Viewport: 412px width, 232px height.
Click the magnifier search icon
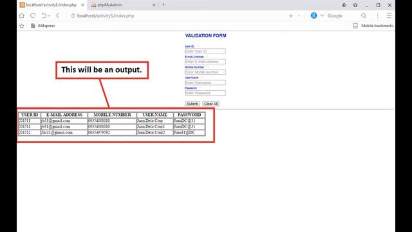click(x=364, y=15)
